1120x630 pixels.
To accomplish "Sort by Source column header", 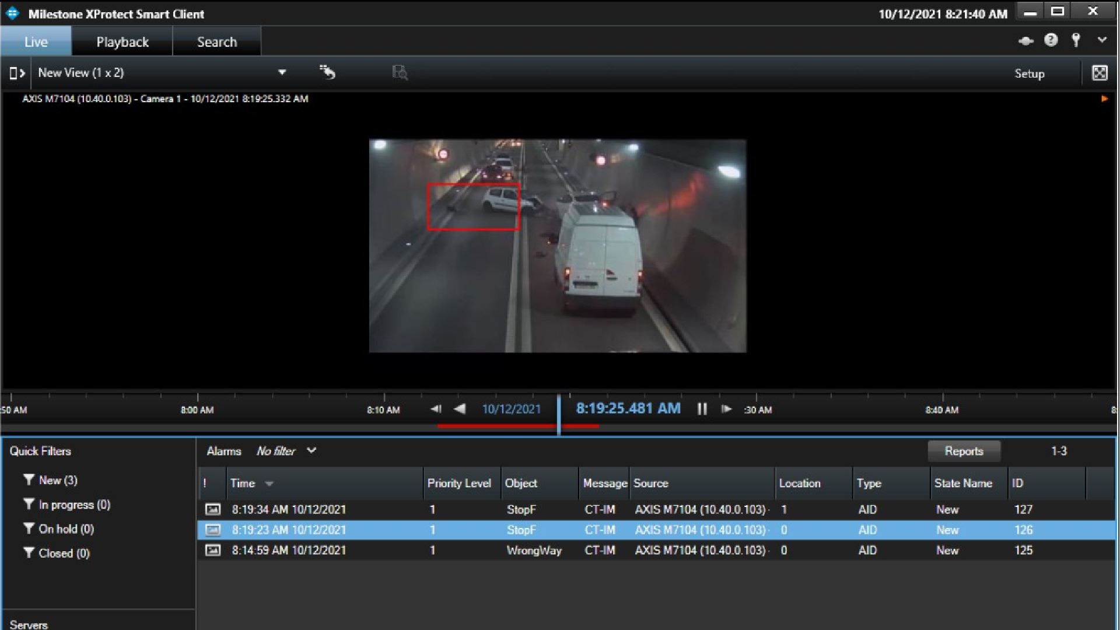I will [702, 483].
